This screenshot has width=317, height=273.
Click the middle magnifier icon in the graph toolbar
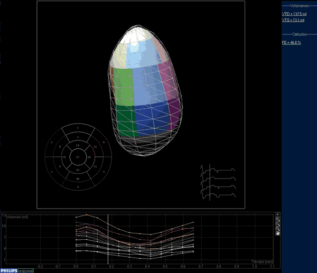pyautogui.click(x=278, y=224)
